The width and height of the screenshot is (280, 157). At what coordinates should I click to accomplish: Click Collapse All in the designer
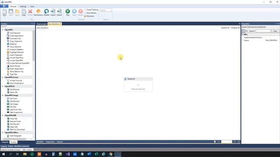[235, 28]
